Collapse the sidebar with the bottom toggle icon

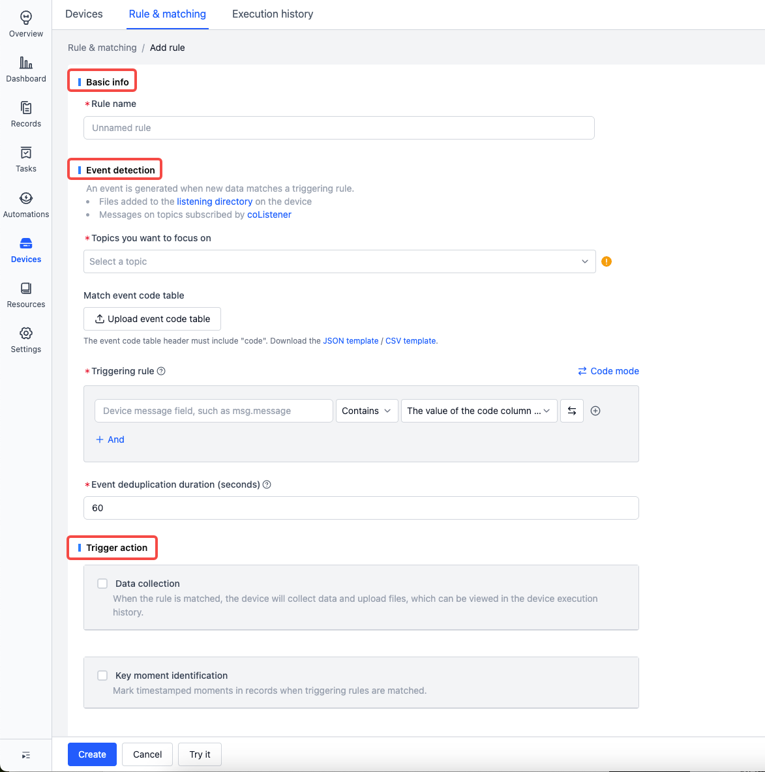point(25,755)
